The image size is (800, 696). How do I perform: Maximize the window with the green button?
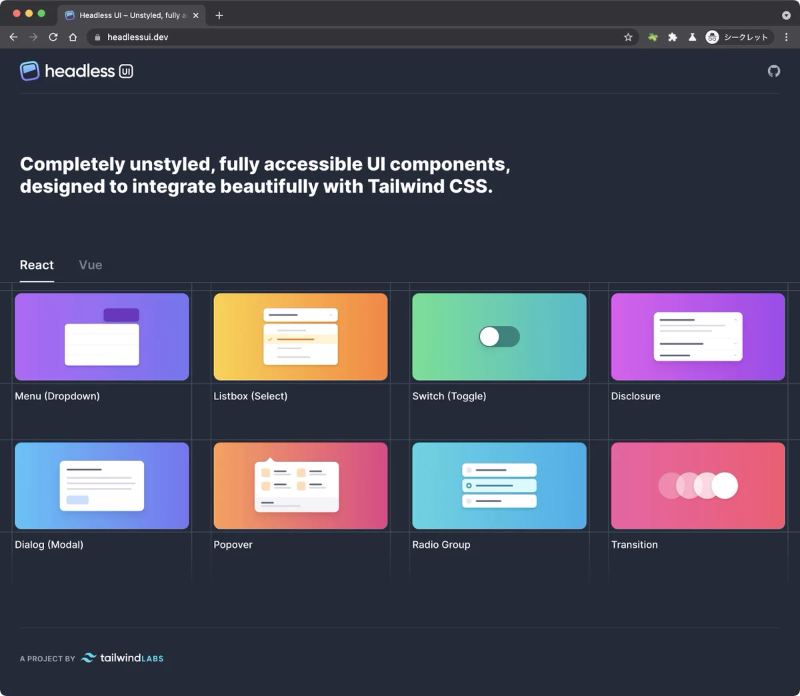point(41,13)
